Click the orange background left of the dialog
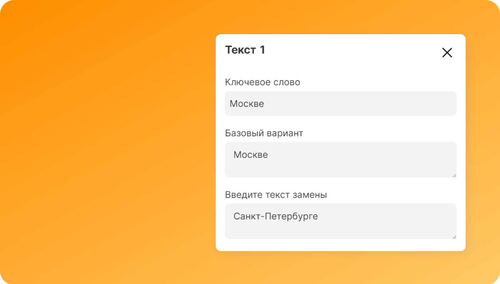 click(107, 143)
